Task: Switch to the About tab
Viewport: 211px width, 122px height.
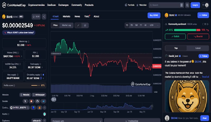Action: pyautogui.click(x=96, y=16)
